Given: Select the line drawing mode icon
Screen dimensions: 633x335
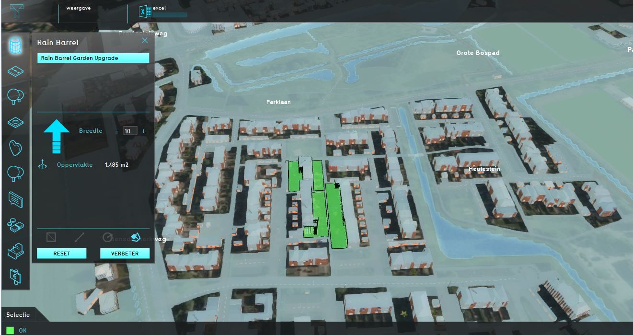Looking at the screenshot, I should click(x=80, y=237).
